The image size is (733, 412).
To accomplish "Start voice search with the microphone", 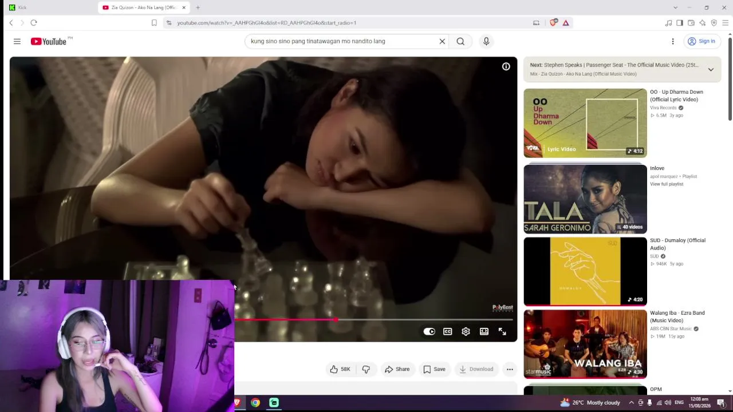I will pyautogui.click(x=486, y=41).
